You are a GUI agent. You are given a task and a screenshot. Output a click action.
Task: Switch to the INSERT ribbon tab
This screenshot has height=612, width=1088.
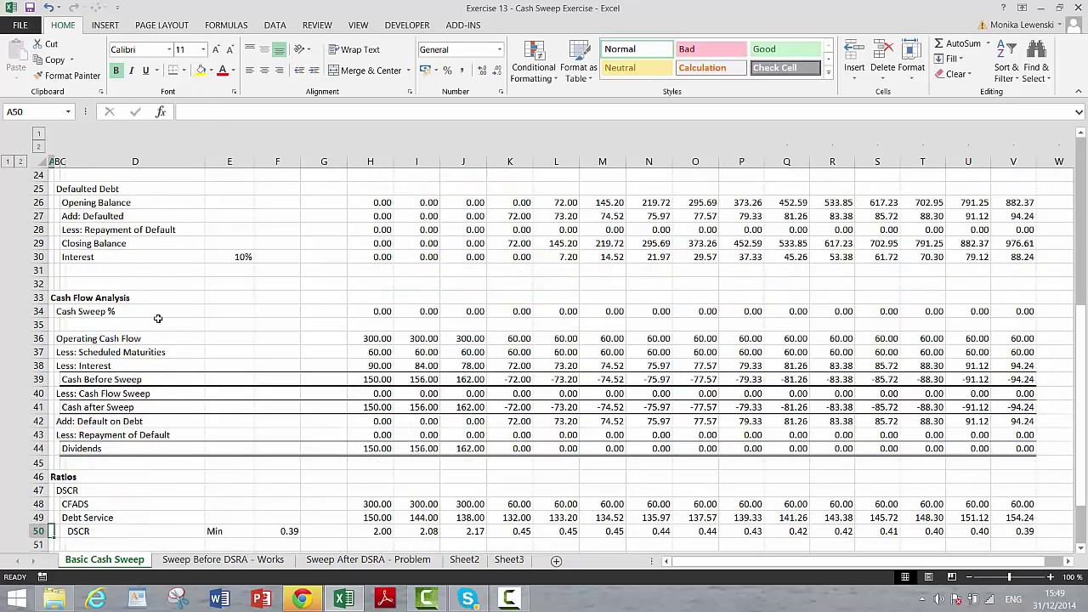105,25
